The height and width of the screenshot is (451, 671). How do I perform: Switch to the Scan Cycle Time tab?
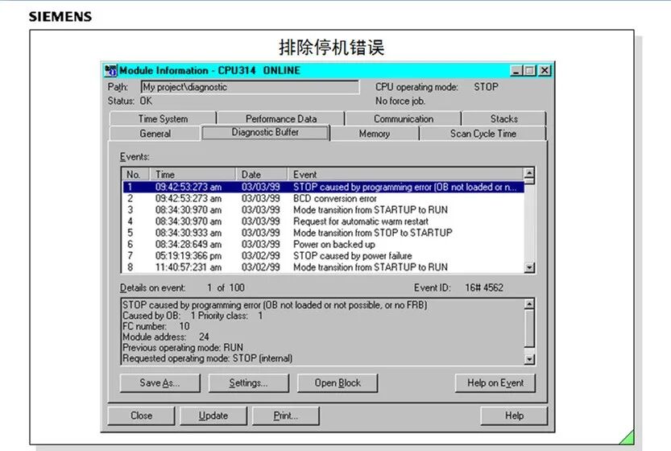click(483, 134)
